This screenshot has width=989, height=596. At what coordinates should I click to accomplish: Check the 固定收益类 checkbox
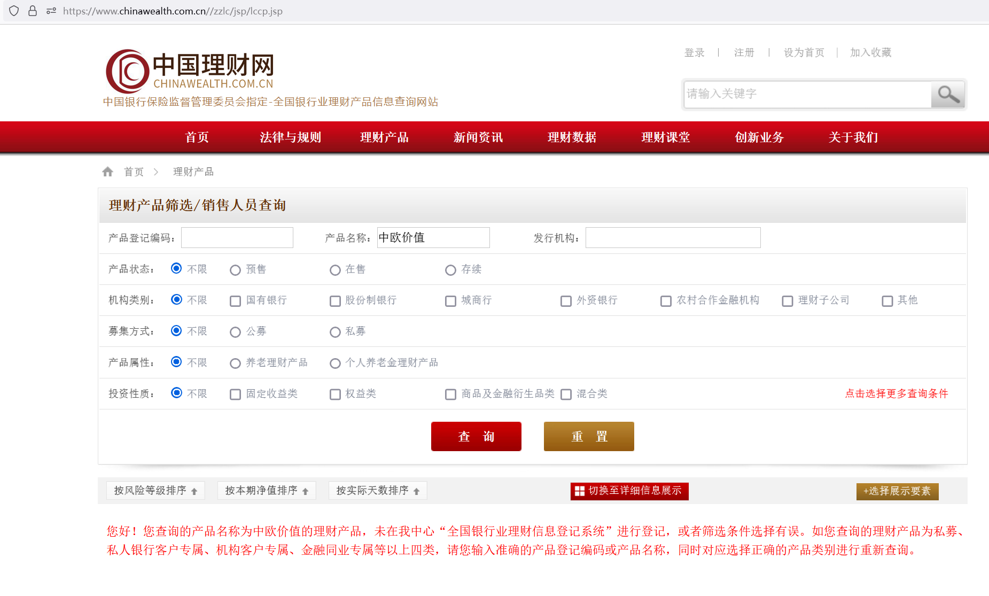point(235,394)
